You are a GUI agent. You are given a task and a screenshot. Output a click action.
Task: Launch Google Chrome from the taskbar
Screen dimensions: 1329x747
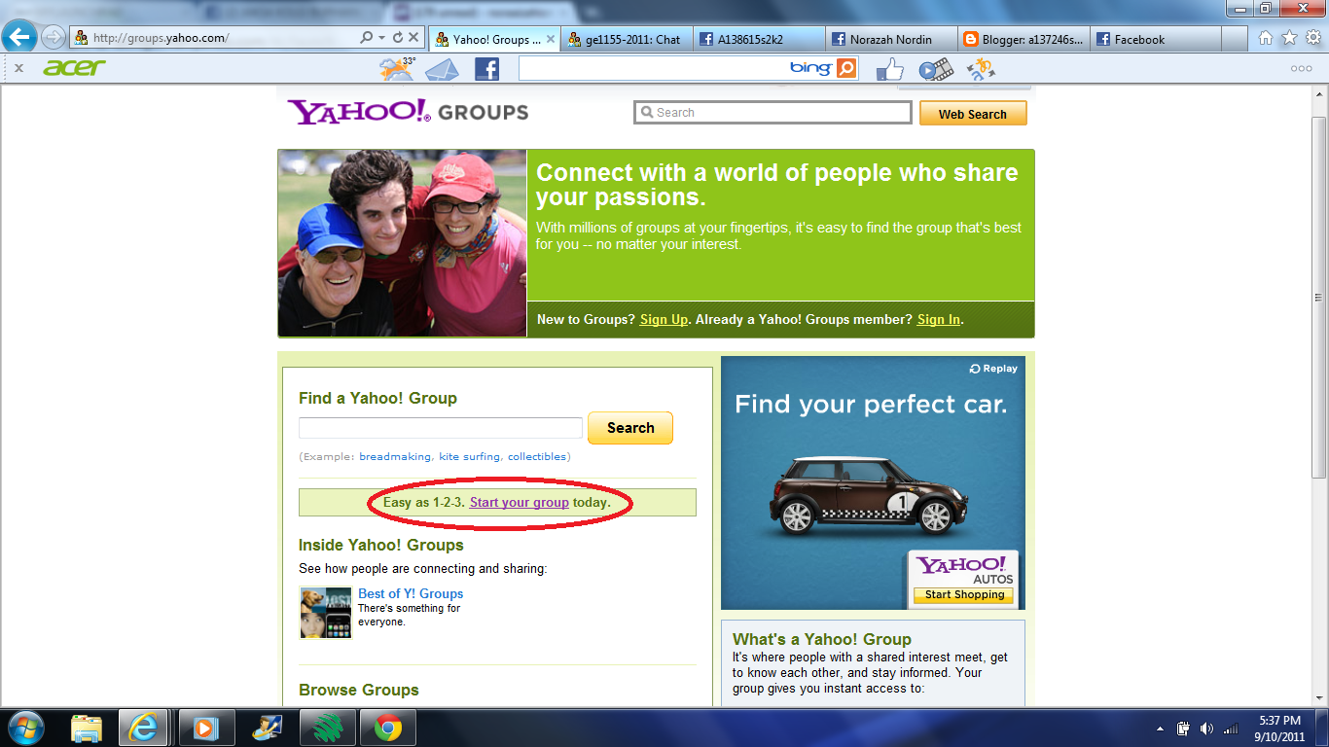point(388,728)
